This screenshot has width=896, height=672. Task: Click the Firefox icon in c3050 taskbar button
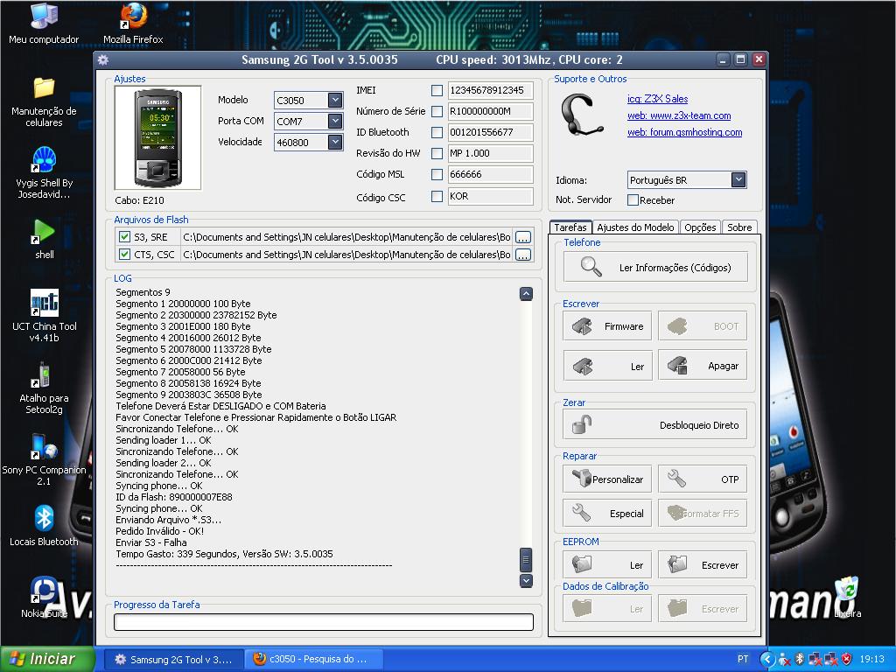(x=259, y=659)
